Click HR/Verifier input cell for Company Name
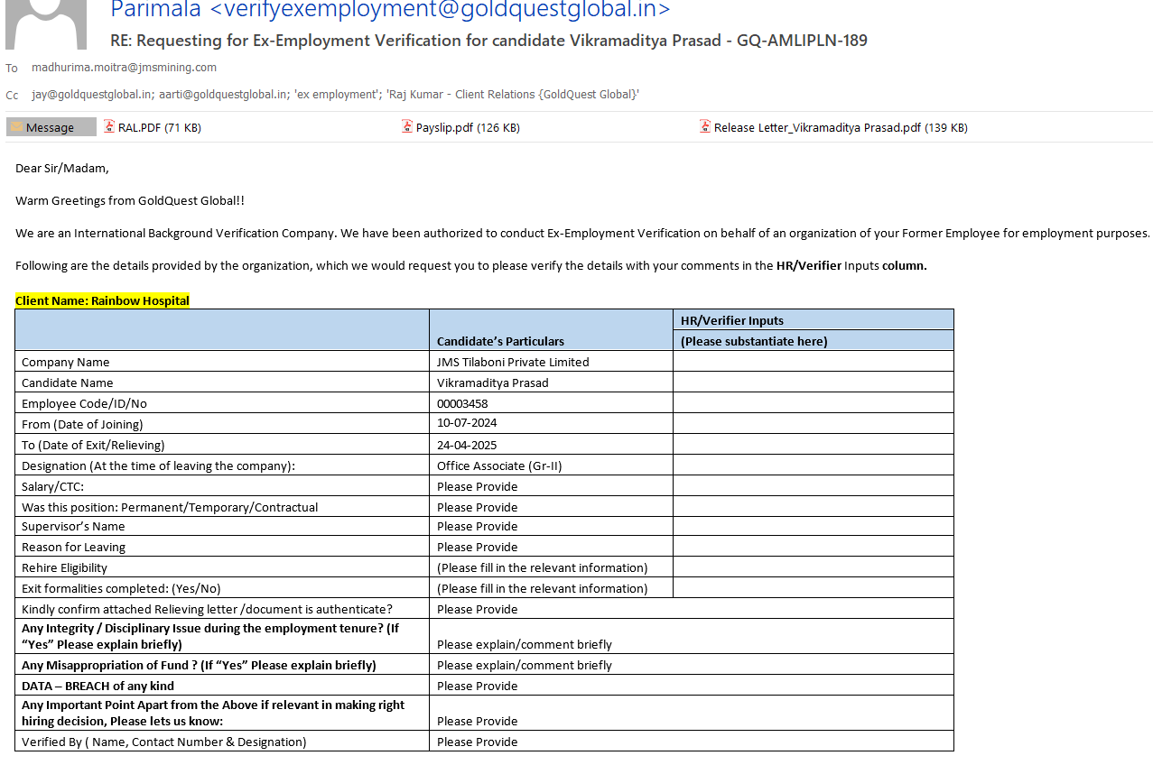Screen dimensions: 1153x765 click(x=813, y=362)
